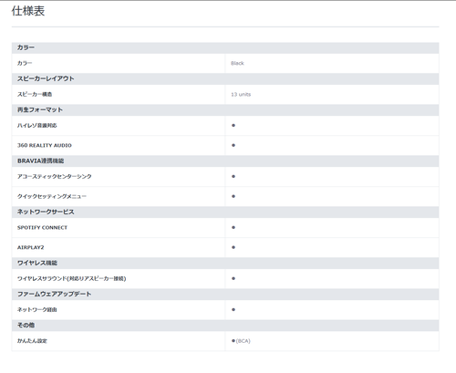Select the スピーカー構造 row label

(x=35, y=94)
